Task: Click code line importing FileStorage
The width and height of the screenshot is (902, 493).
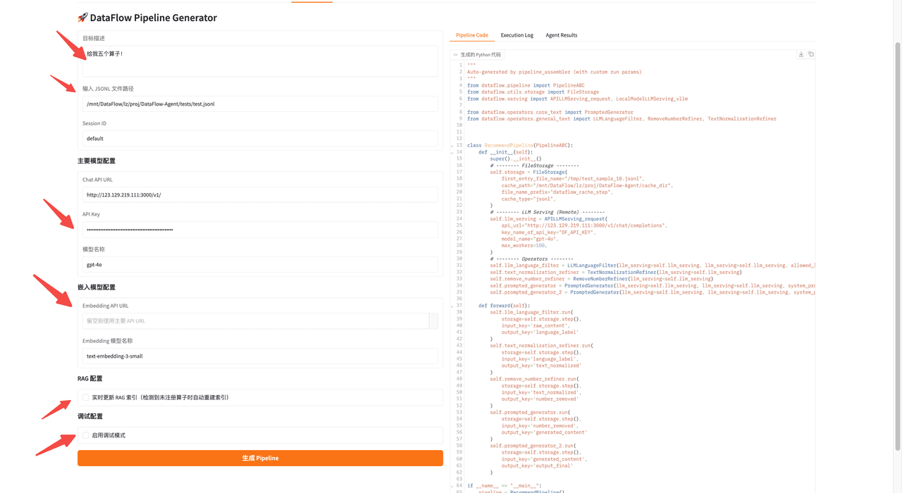Action: pyautogui.click(x=533, y=92)
